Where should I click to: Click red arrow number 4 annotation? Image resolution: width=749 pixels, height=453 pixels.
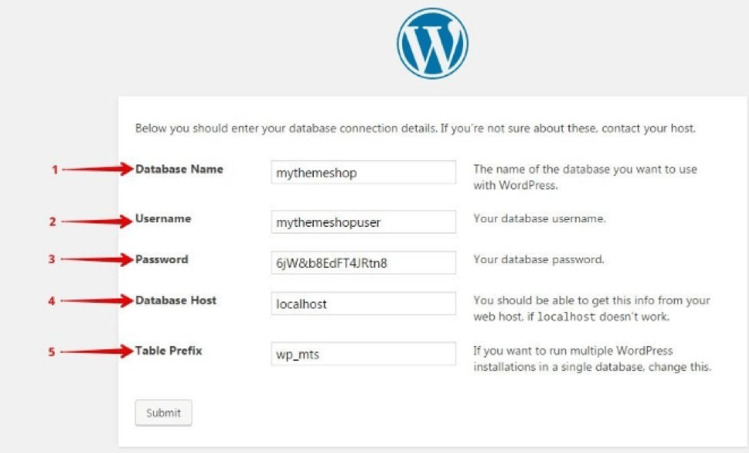pos(91,301)
